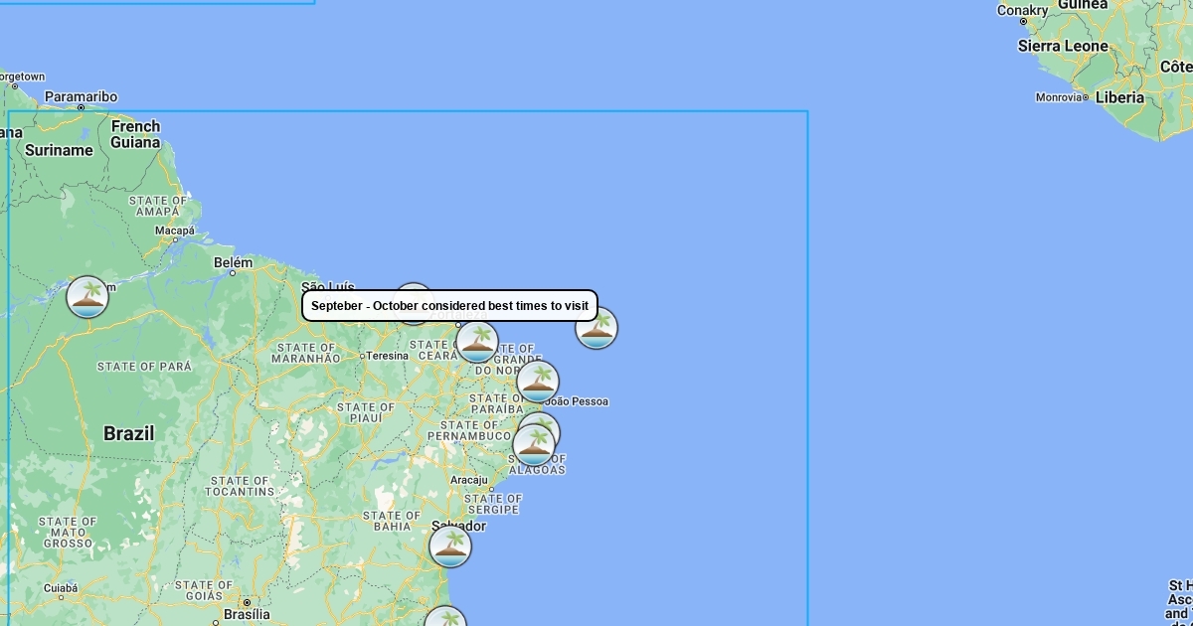Image resolution: width=1193 pixels, height=626 pixels.
Task: Select the Sierra Leone label
Action: point(1062,46)
